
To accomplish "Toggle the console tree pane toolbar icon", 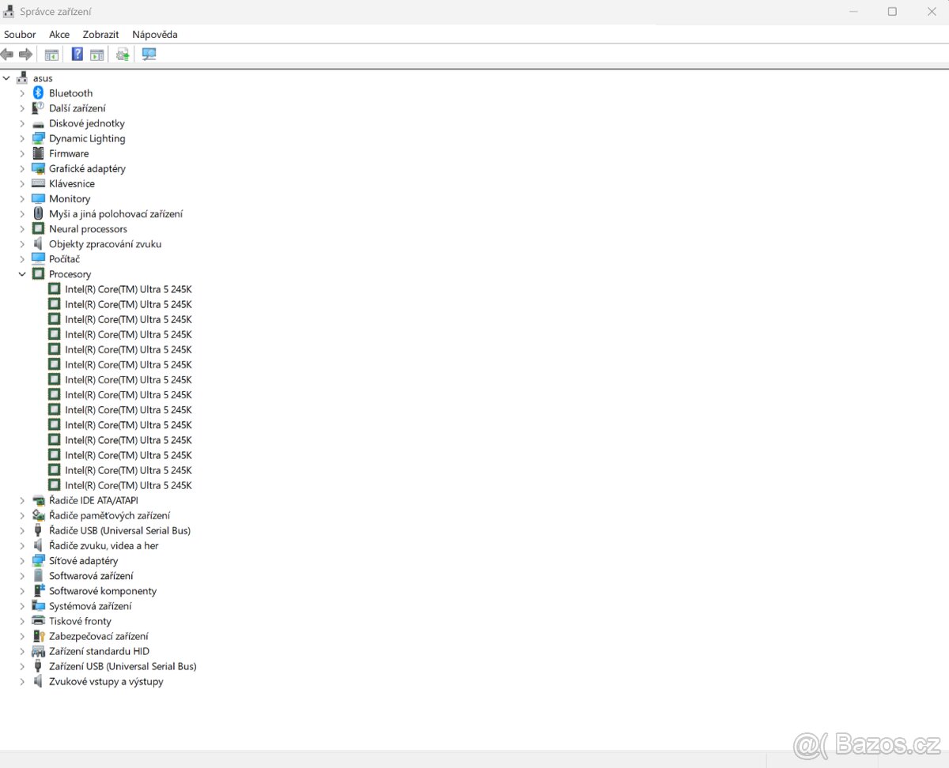I will [x=51, y=55].
